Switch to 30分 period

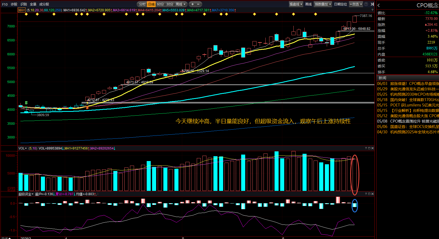pyautogui.click(x=170, y=4)
